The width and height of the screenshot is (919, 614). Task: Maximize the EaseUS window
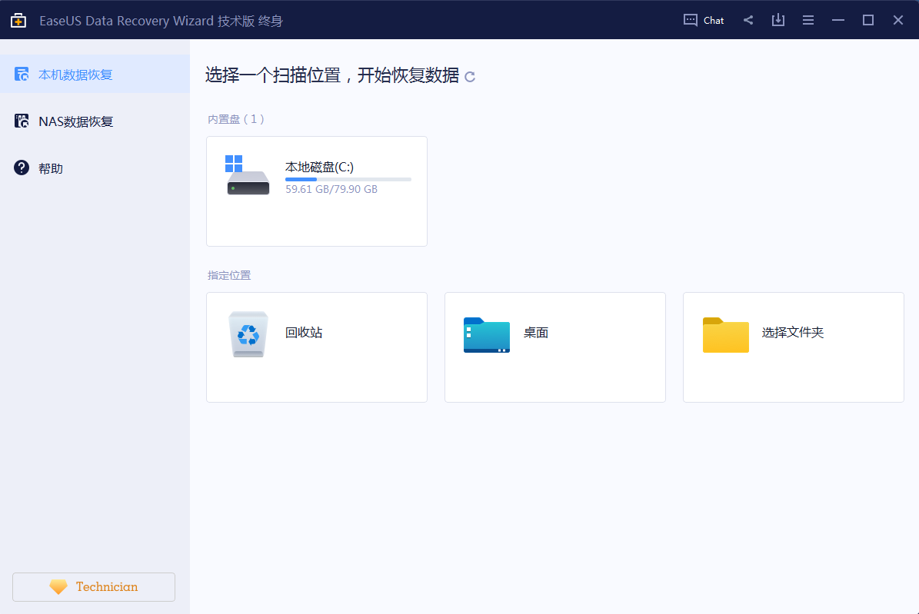click(868, 21)
